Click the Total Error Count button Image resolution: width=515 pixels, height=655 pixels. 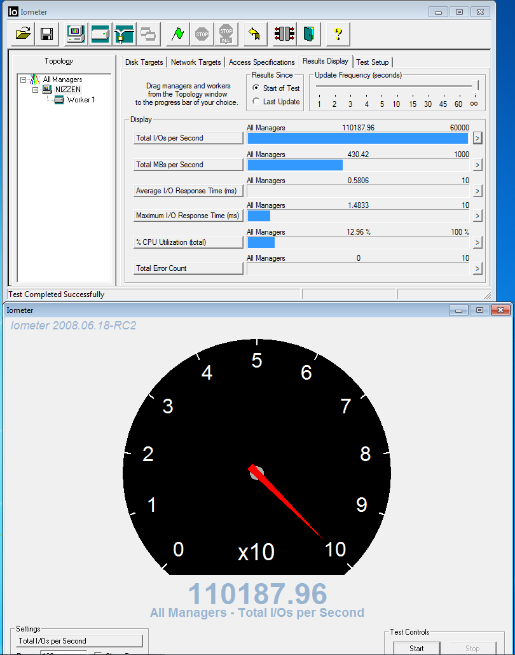188,268
